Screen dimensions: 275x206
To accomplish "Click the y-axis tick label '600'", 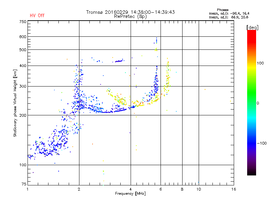I will [x=23, y=37].
